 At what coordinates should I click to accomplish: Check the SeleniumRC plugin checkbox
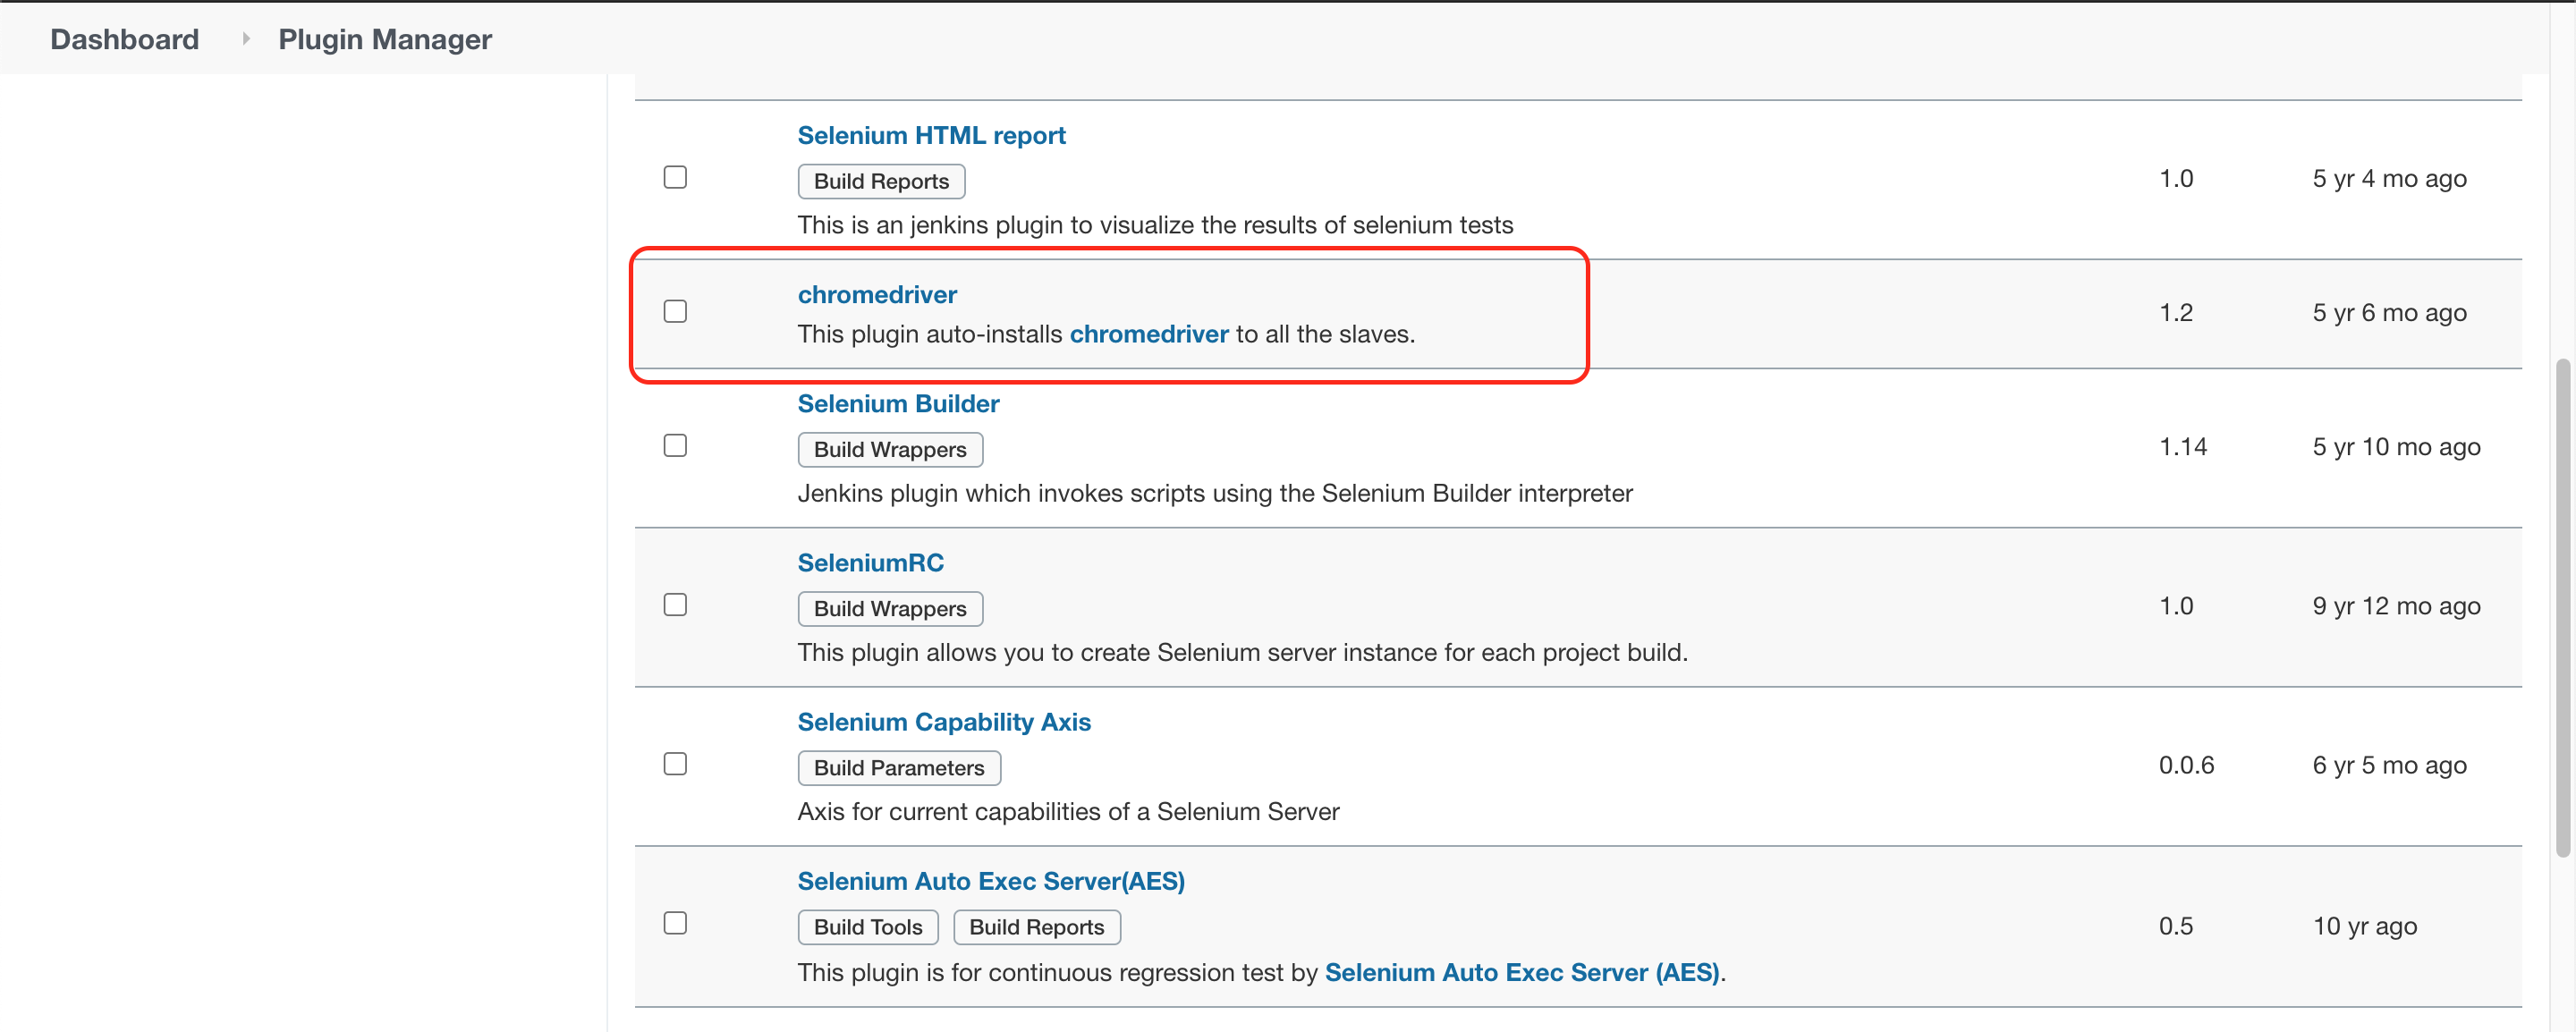[676, 605]
